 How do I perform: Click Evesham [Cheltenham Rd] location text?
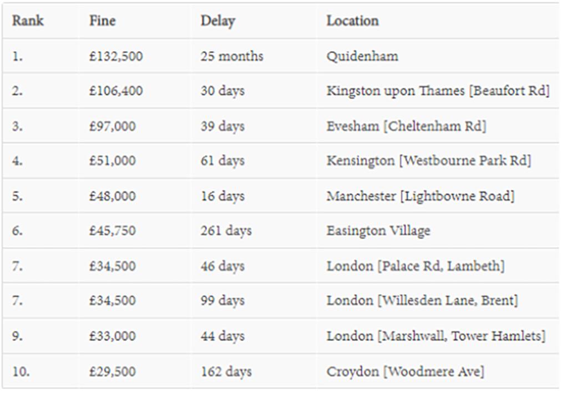406,126
